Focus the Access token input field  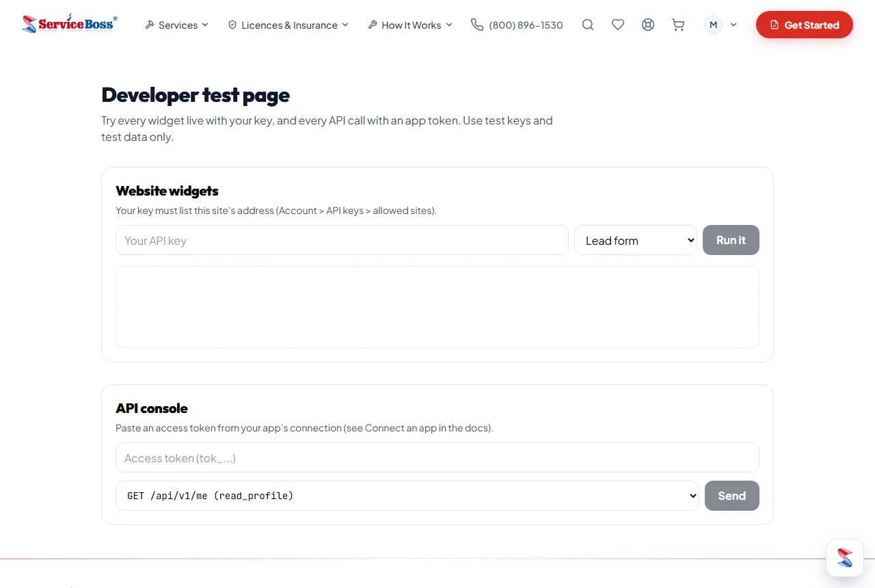[437, 457]
